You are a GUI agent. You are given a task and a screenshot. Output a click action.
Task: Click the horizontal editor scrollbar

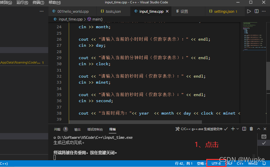tap(136, 122)
